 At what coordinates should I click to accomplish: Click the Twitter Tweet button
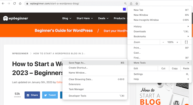click(x=50, y=95)
